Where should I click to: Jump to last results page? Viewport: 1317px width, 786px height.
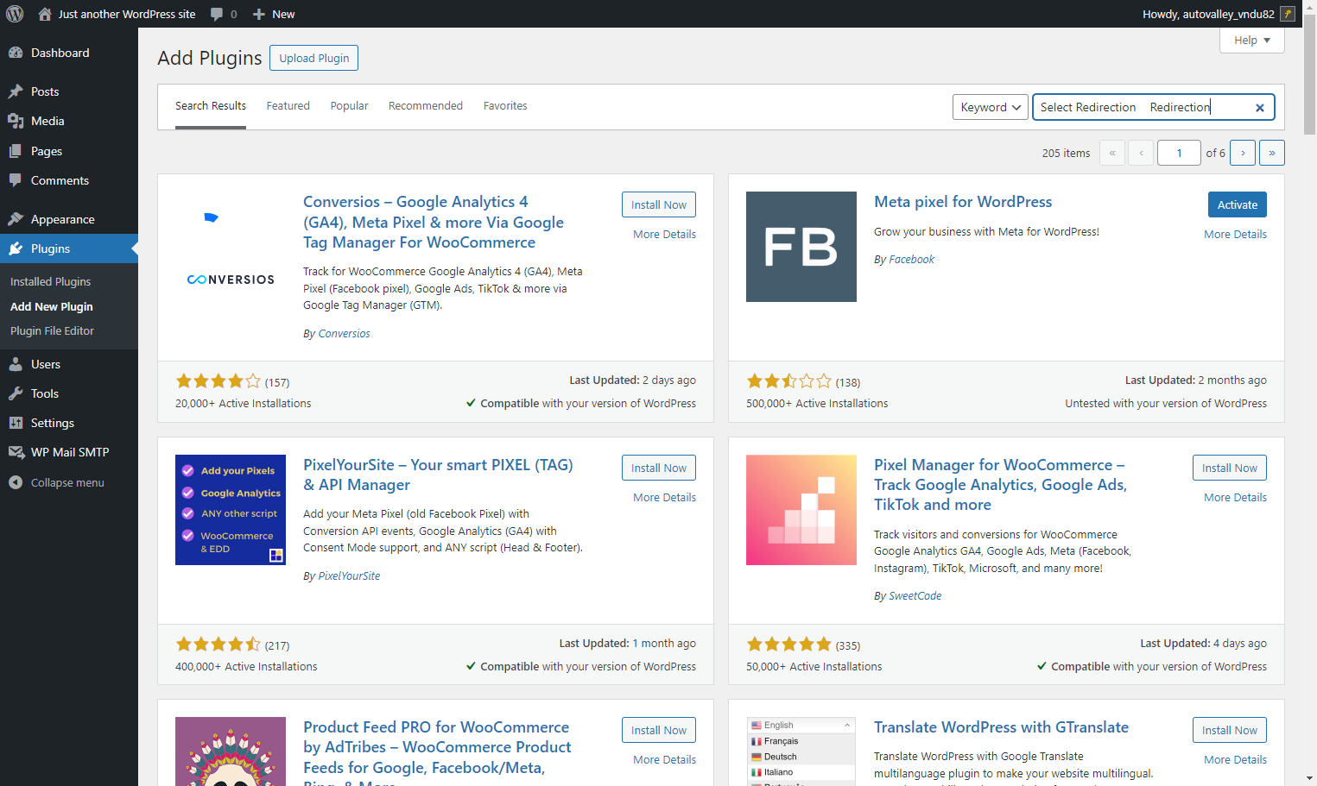pos(1272,153)
